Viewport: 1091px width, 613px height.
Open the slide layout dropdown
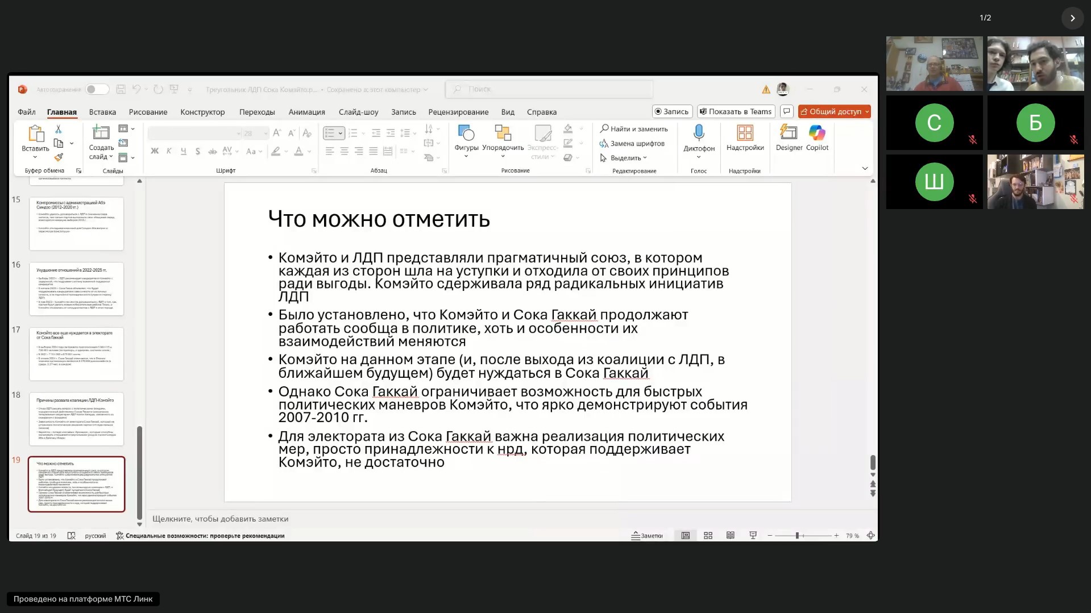click(x=126, y=129)
